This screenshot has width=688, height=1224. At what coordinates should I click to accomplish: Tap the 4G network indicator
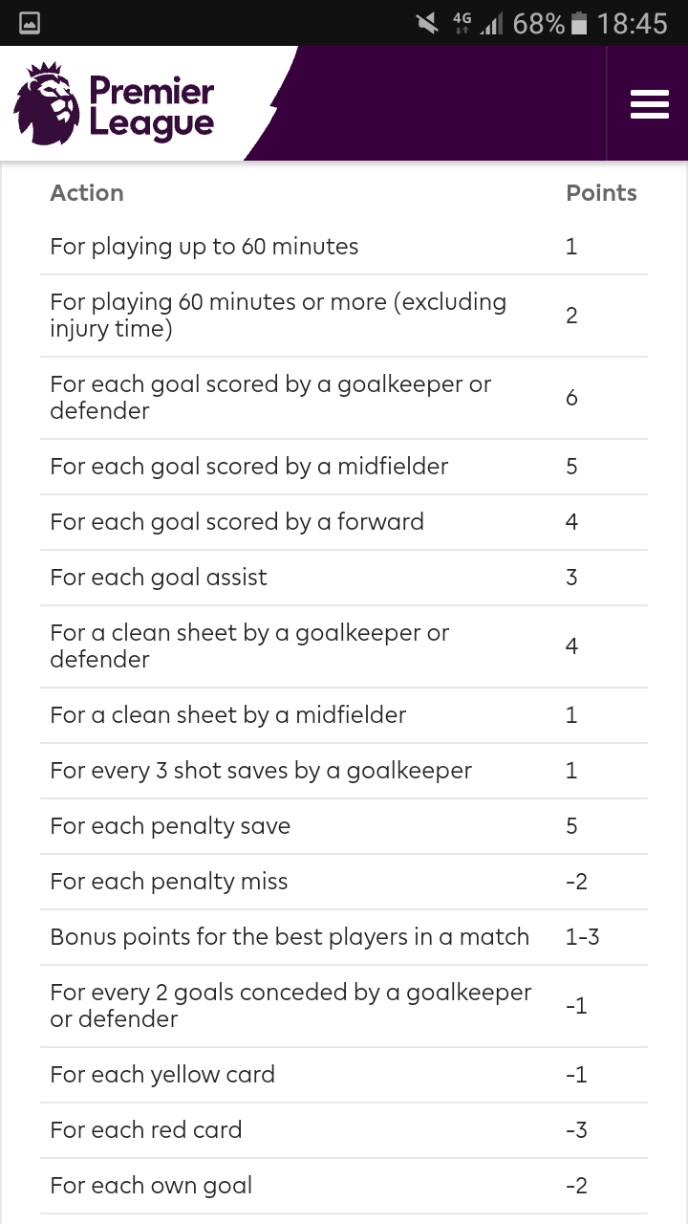[x=462, y=23]
